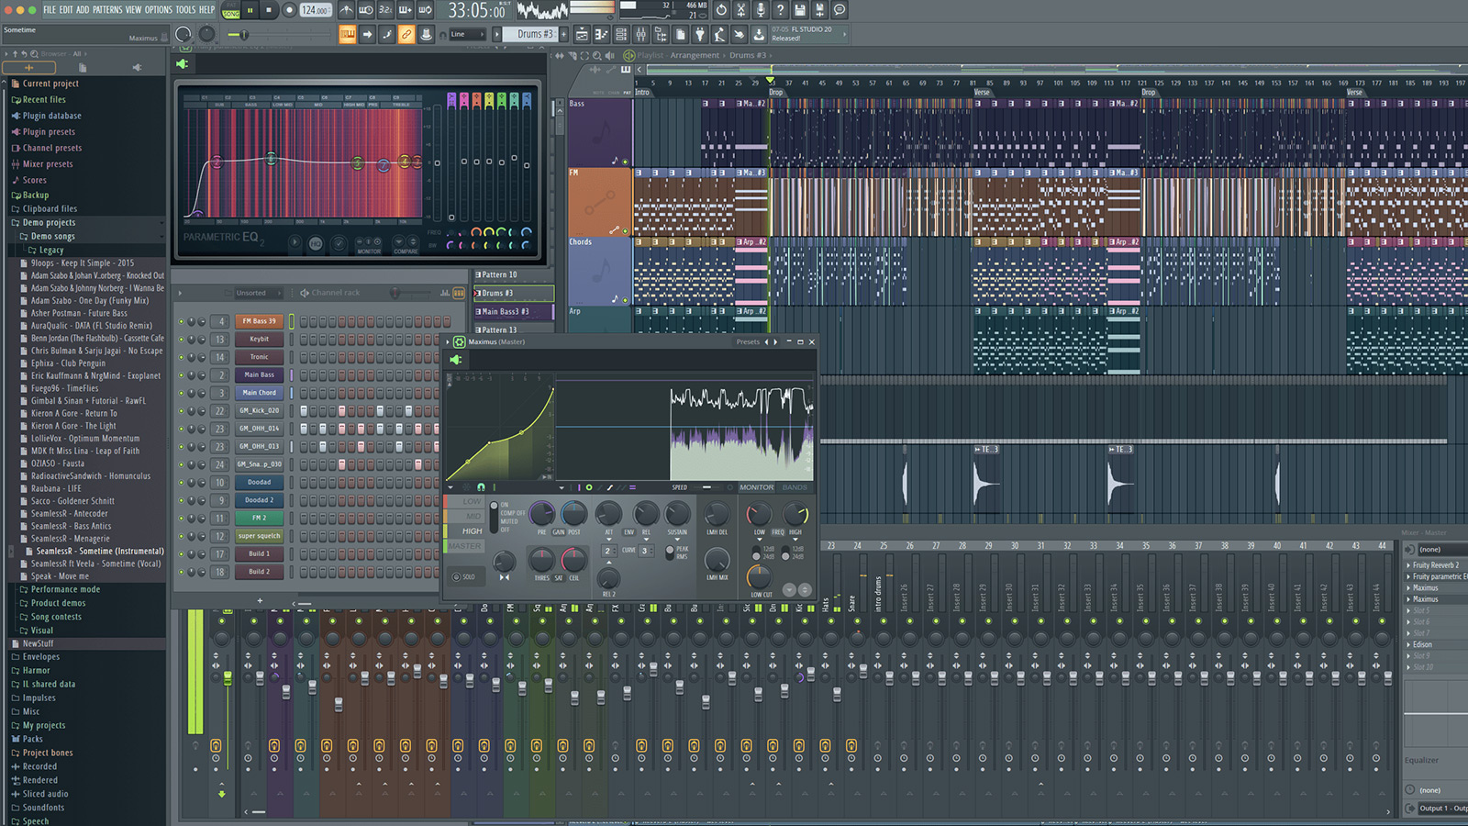This screenshot has width=1468, height=826.
Task: Toggle the FM track mute light in the Playlist
Action: (x=626, y=231)
